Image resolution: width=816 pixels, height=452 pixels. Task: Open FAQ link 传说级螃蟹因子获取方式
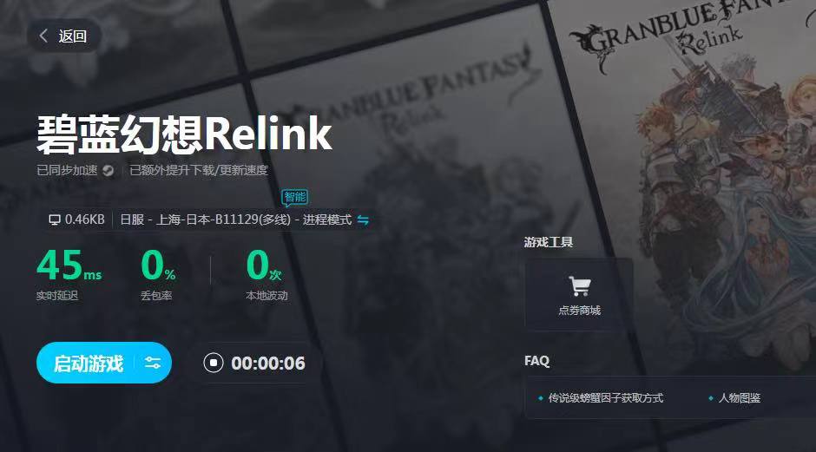[606, 398]
